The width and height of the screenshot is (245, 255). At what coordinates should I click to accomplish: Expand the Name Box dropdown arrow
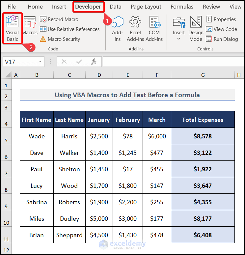click(x=40, y=62)
